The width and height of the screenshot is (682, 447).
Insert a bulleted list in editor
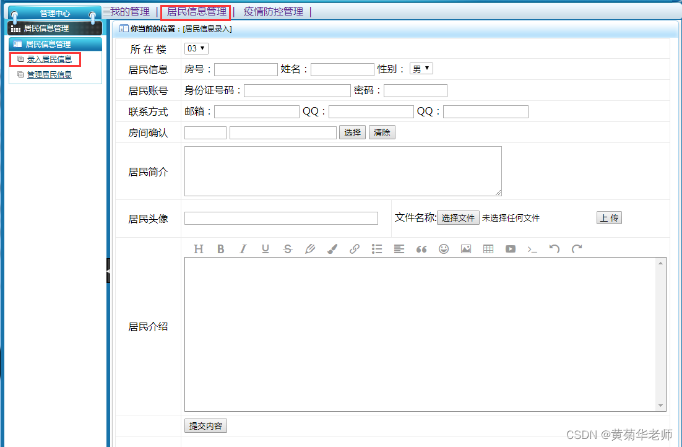pos(377,249)
